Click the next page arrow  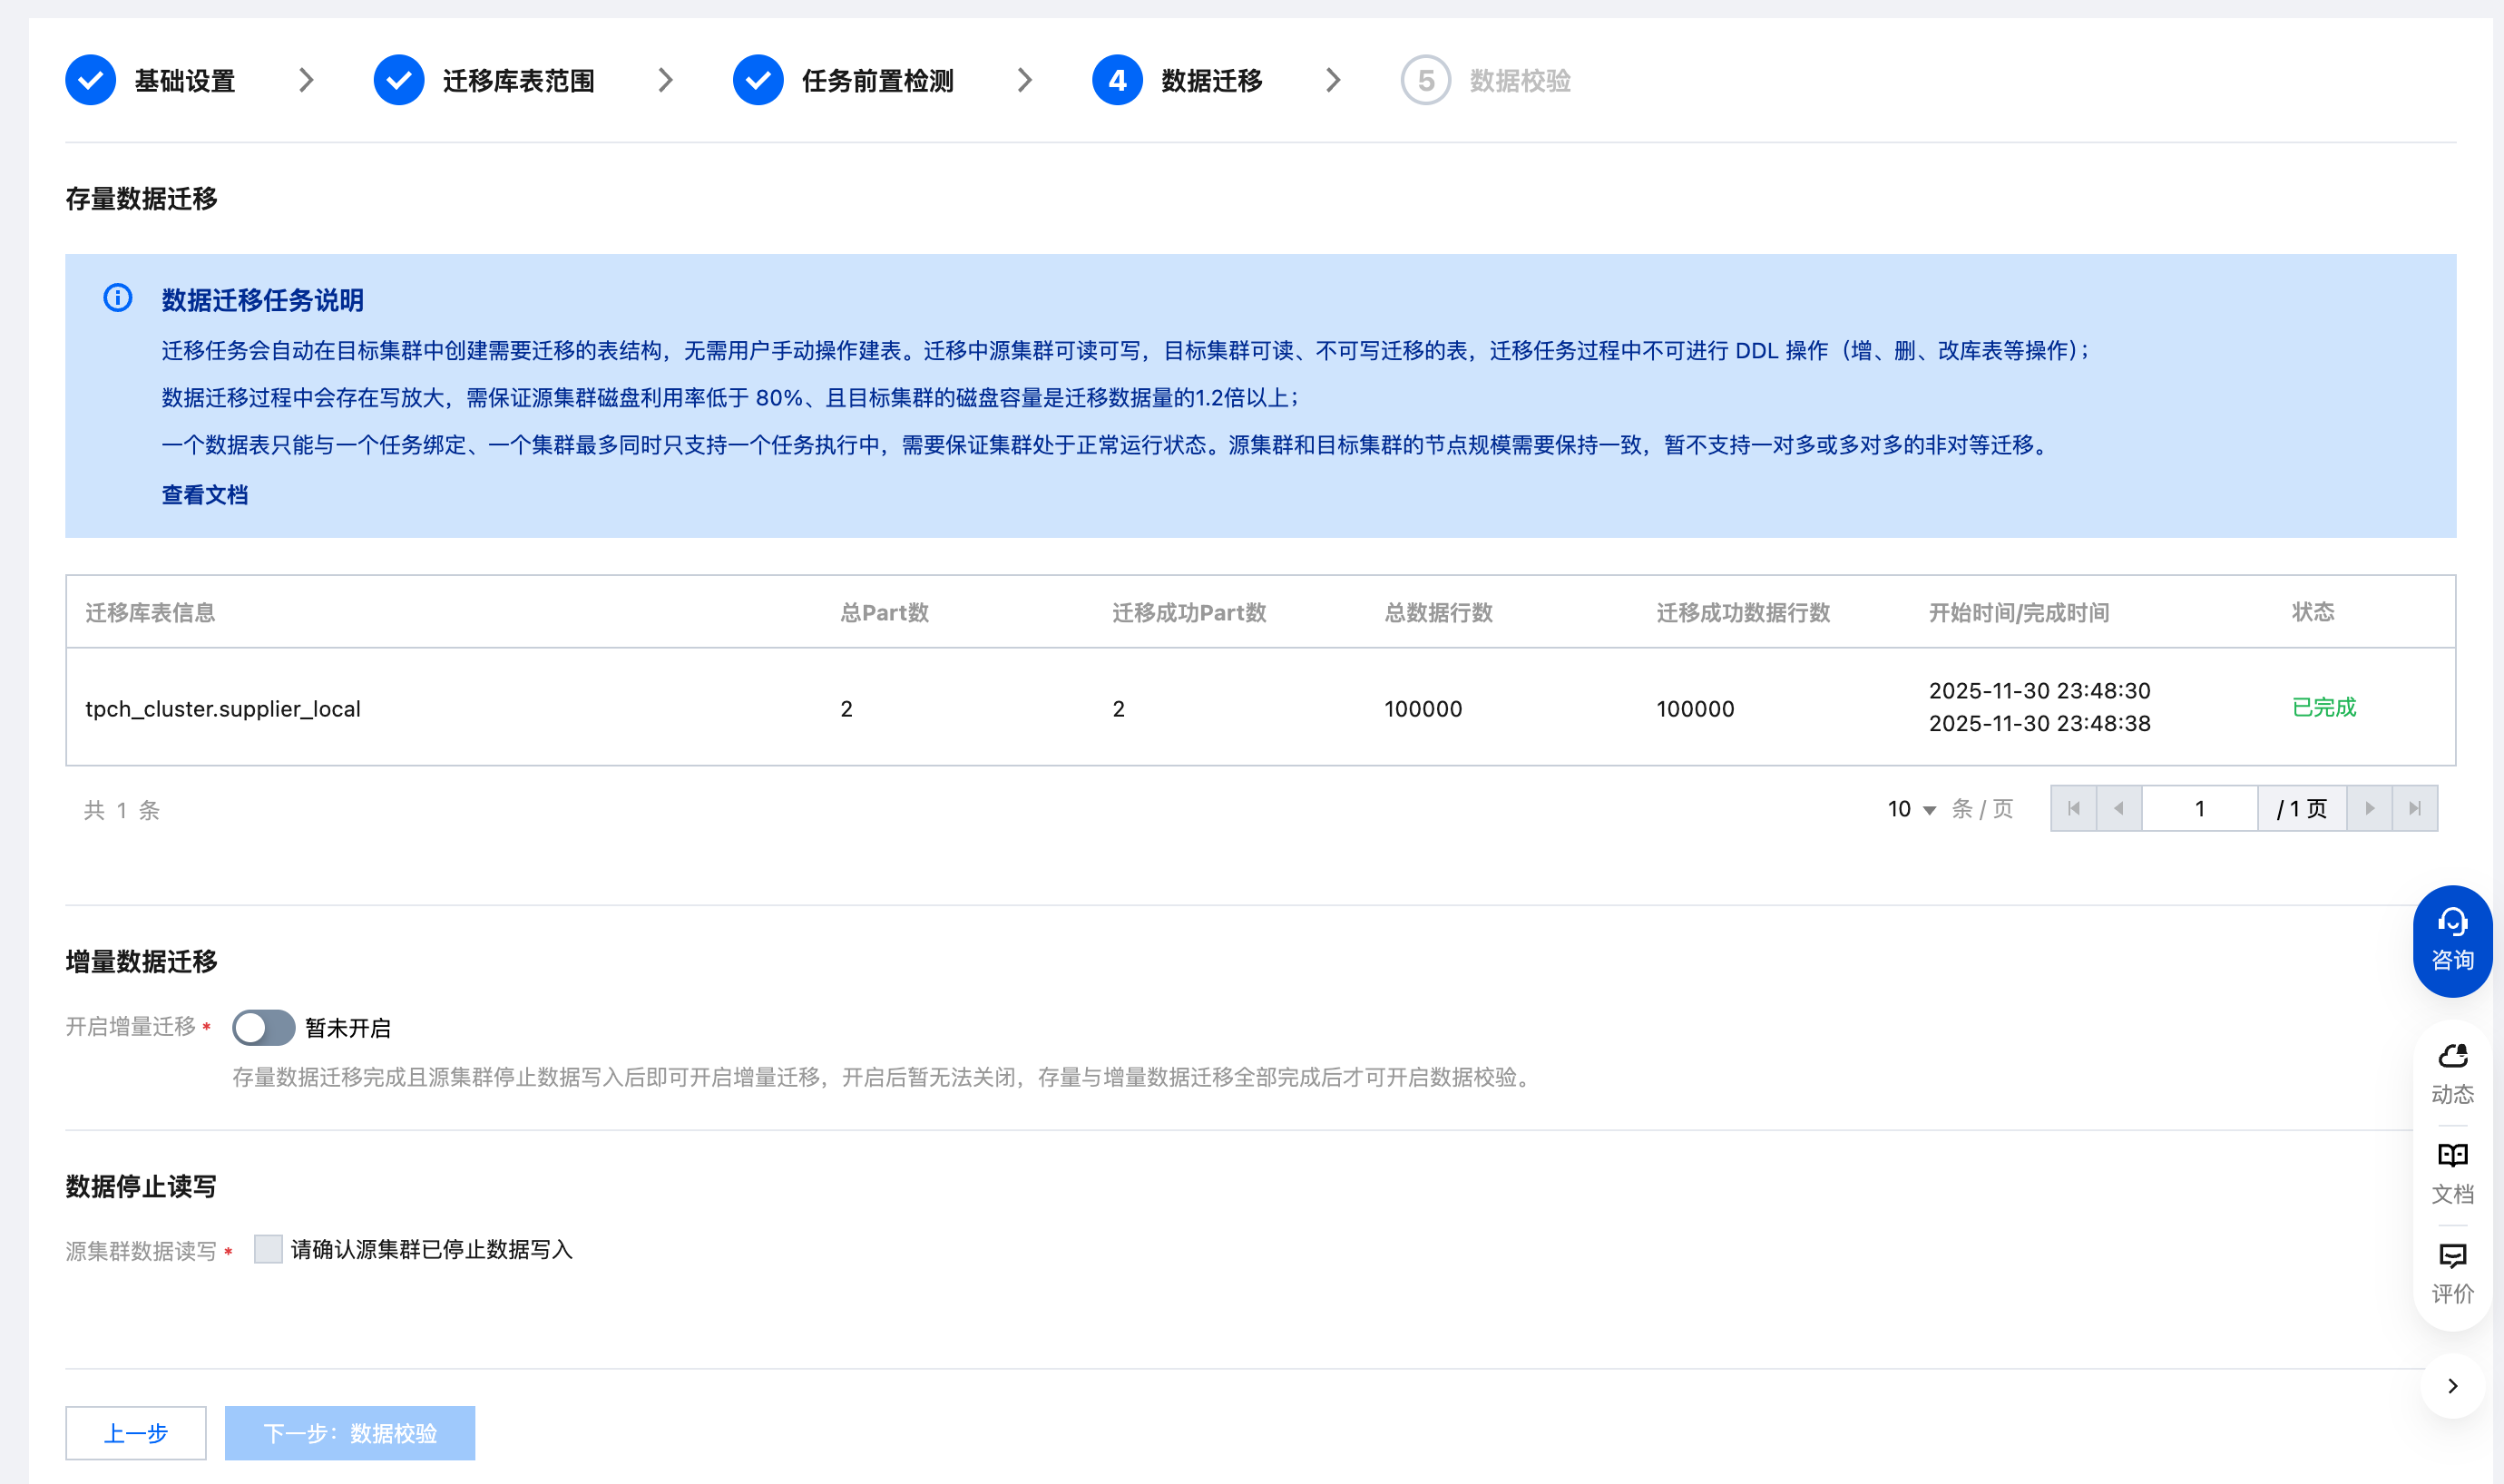[2368, 808]
